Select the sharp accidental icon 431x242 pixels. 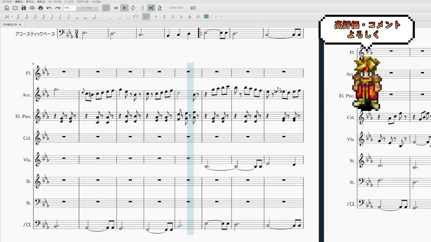(164, 16)
